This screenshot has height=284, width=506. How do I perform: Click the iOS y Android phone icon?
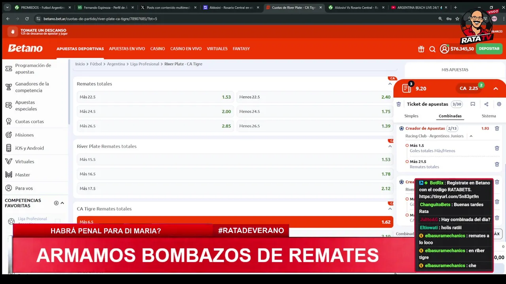[9, 148]
